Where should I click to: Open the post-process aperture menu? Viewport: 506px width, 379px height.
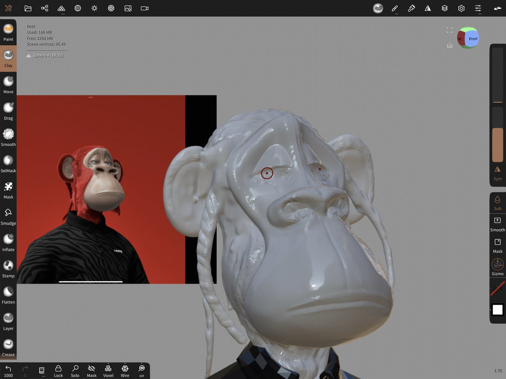click(111, 8)
